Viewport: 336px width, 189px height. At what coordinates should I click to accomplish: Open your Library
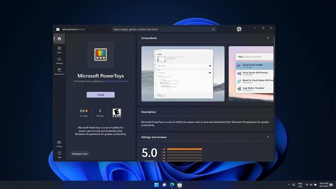(59, 144)
